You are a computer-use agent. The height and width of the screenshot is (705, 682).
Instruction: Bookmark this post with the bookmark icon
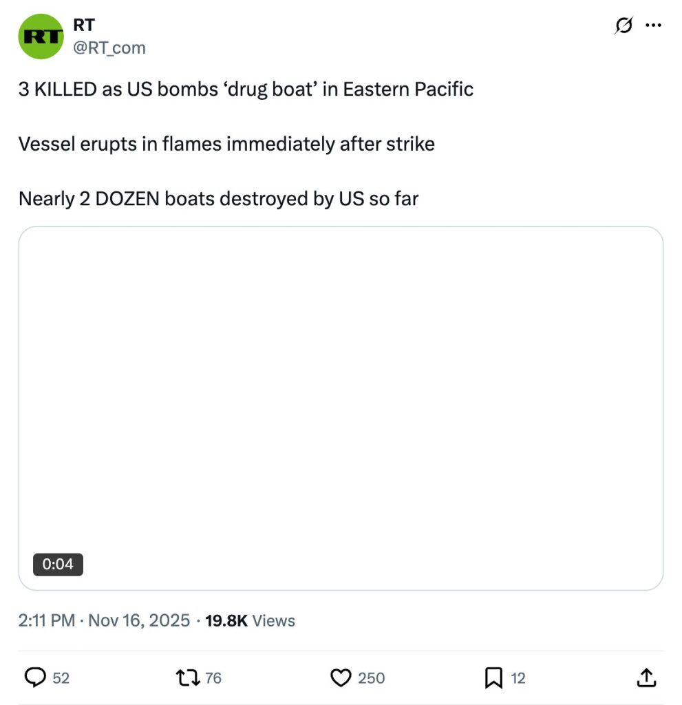[493, 678]
